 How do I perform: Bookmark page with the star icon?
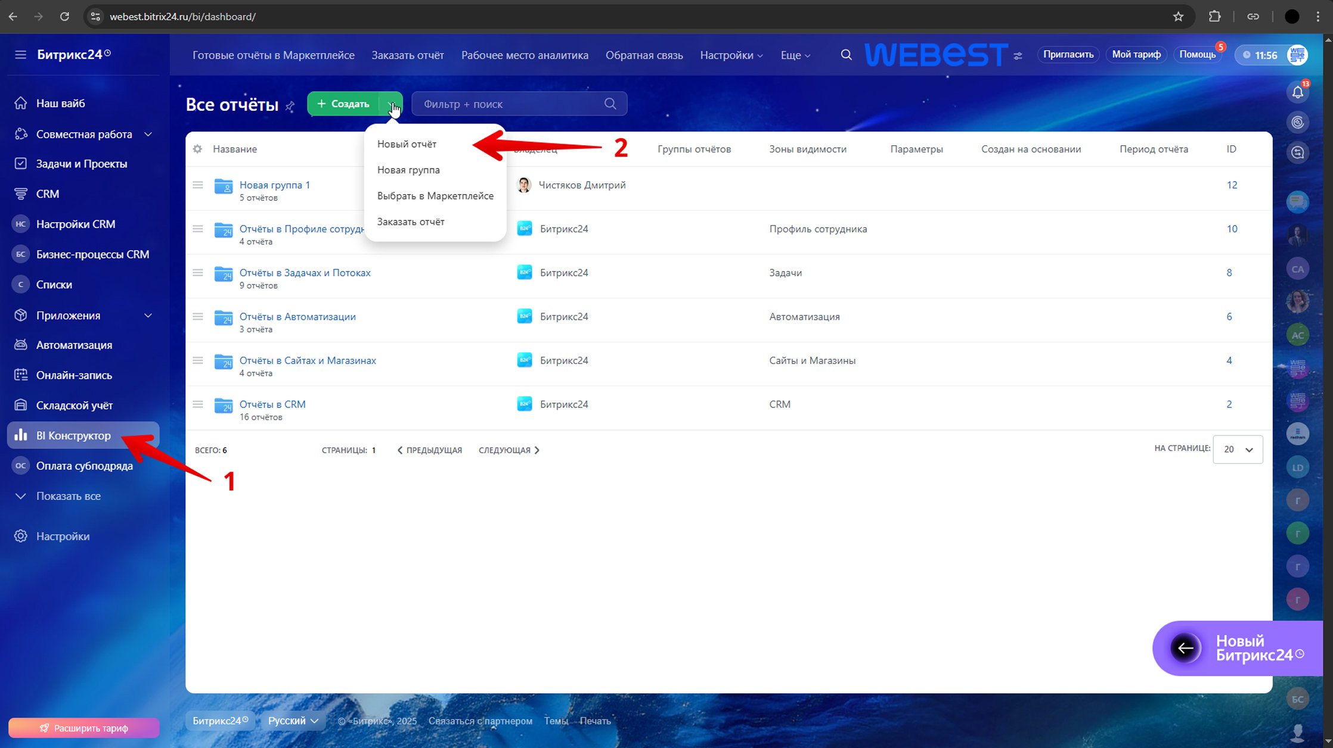[1178, 17]
